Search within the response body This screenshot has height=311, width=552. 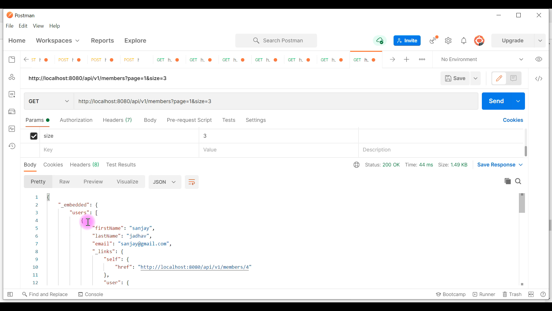(519, 181)
